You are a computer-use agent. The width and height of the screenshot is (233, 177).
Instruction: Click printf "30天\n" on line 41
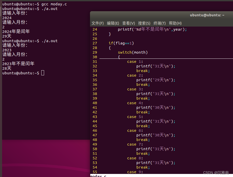pos(156,108)
